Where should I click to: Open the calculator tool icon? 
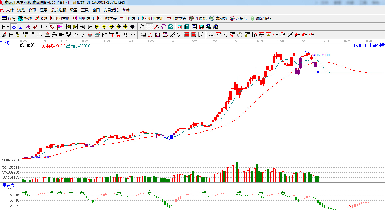coord(187,27)
